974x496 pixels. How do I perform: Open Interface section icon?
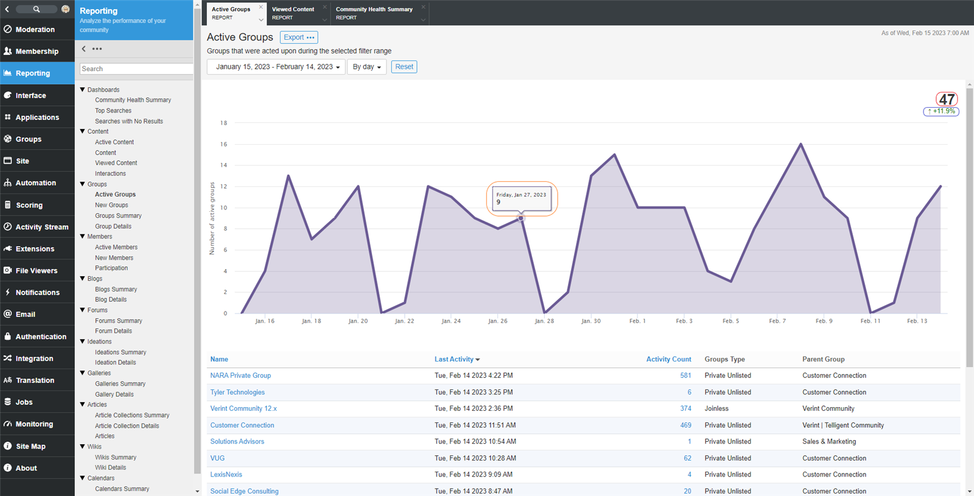click(8, 95)
